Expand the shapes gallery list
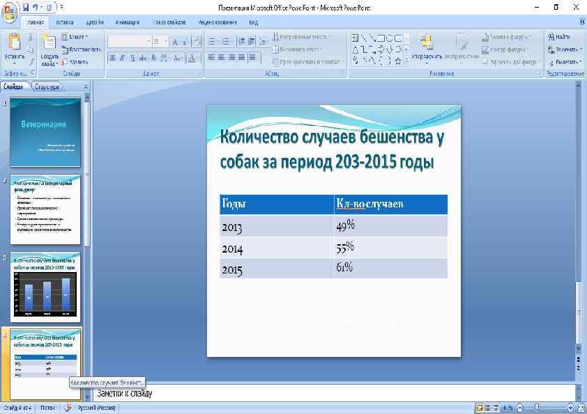Screen dimensions: 587x414 click(406, 61)
